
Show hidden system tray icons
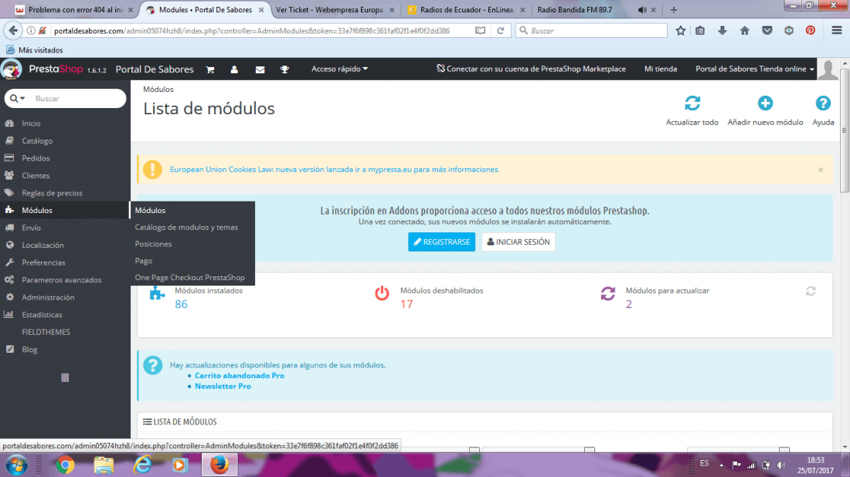721,465
